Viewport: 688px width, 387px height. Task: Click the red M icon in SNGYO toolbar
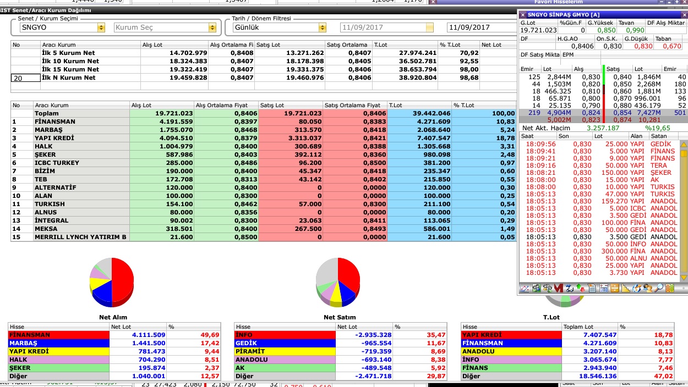(x=558, y=288)
